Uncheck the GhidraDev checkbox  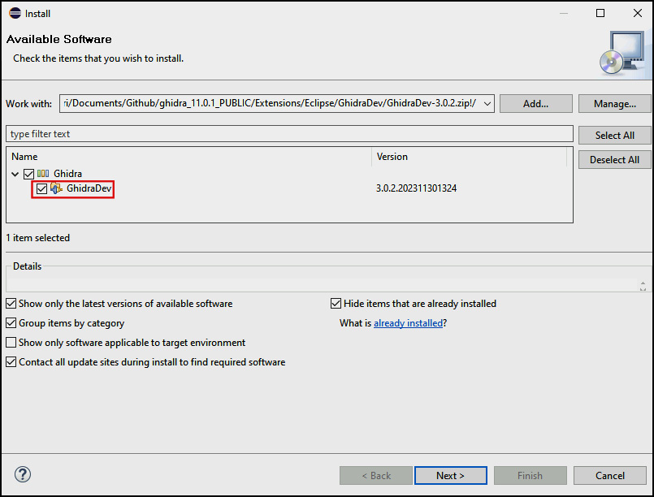[x=41, y=189]
